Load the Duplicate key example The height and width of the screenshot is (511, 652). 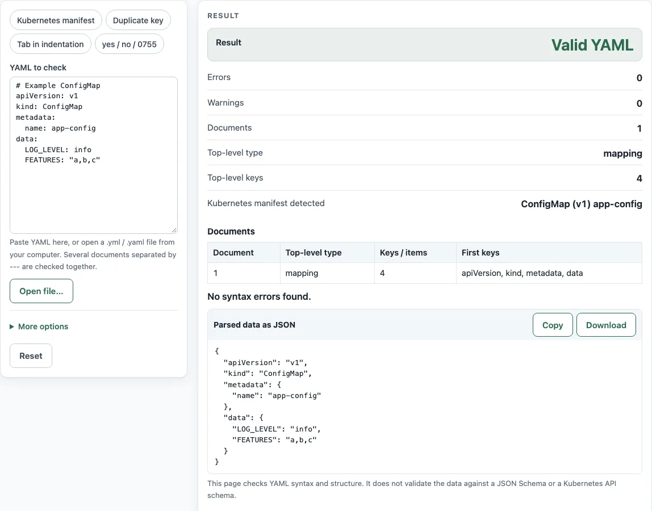coord(138,20)
